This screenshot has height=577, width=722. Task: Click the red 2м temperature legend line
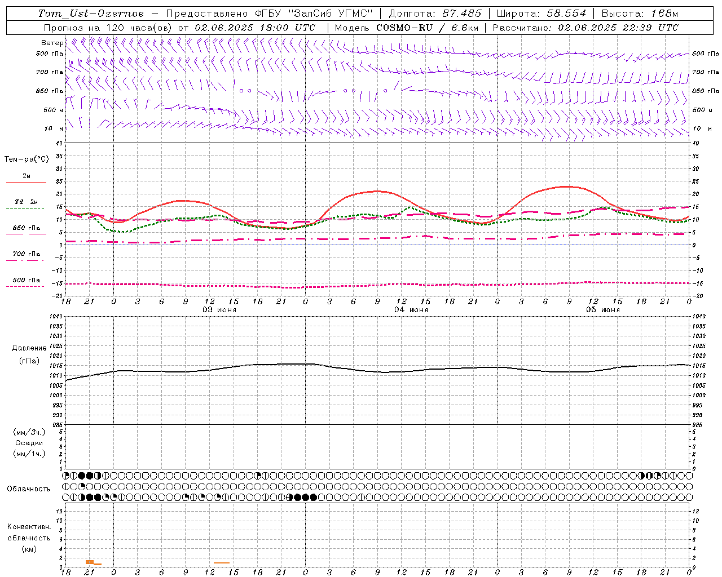pos(26,183)
